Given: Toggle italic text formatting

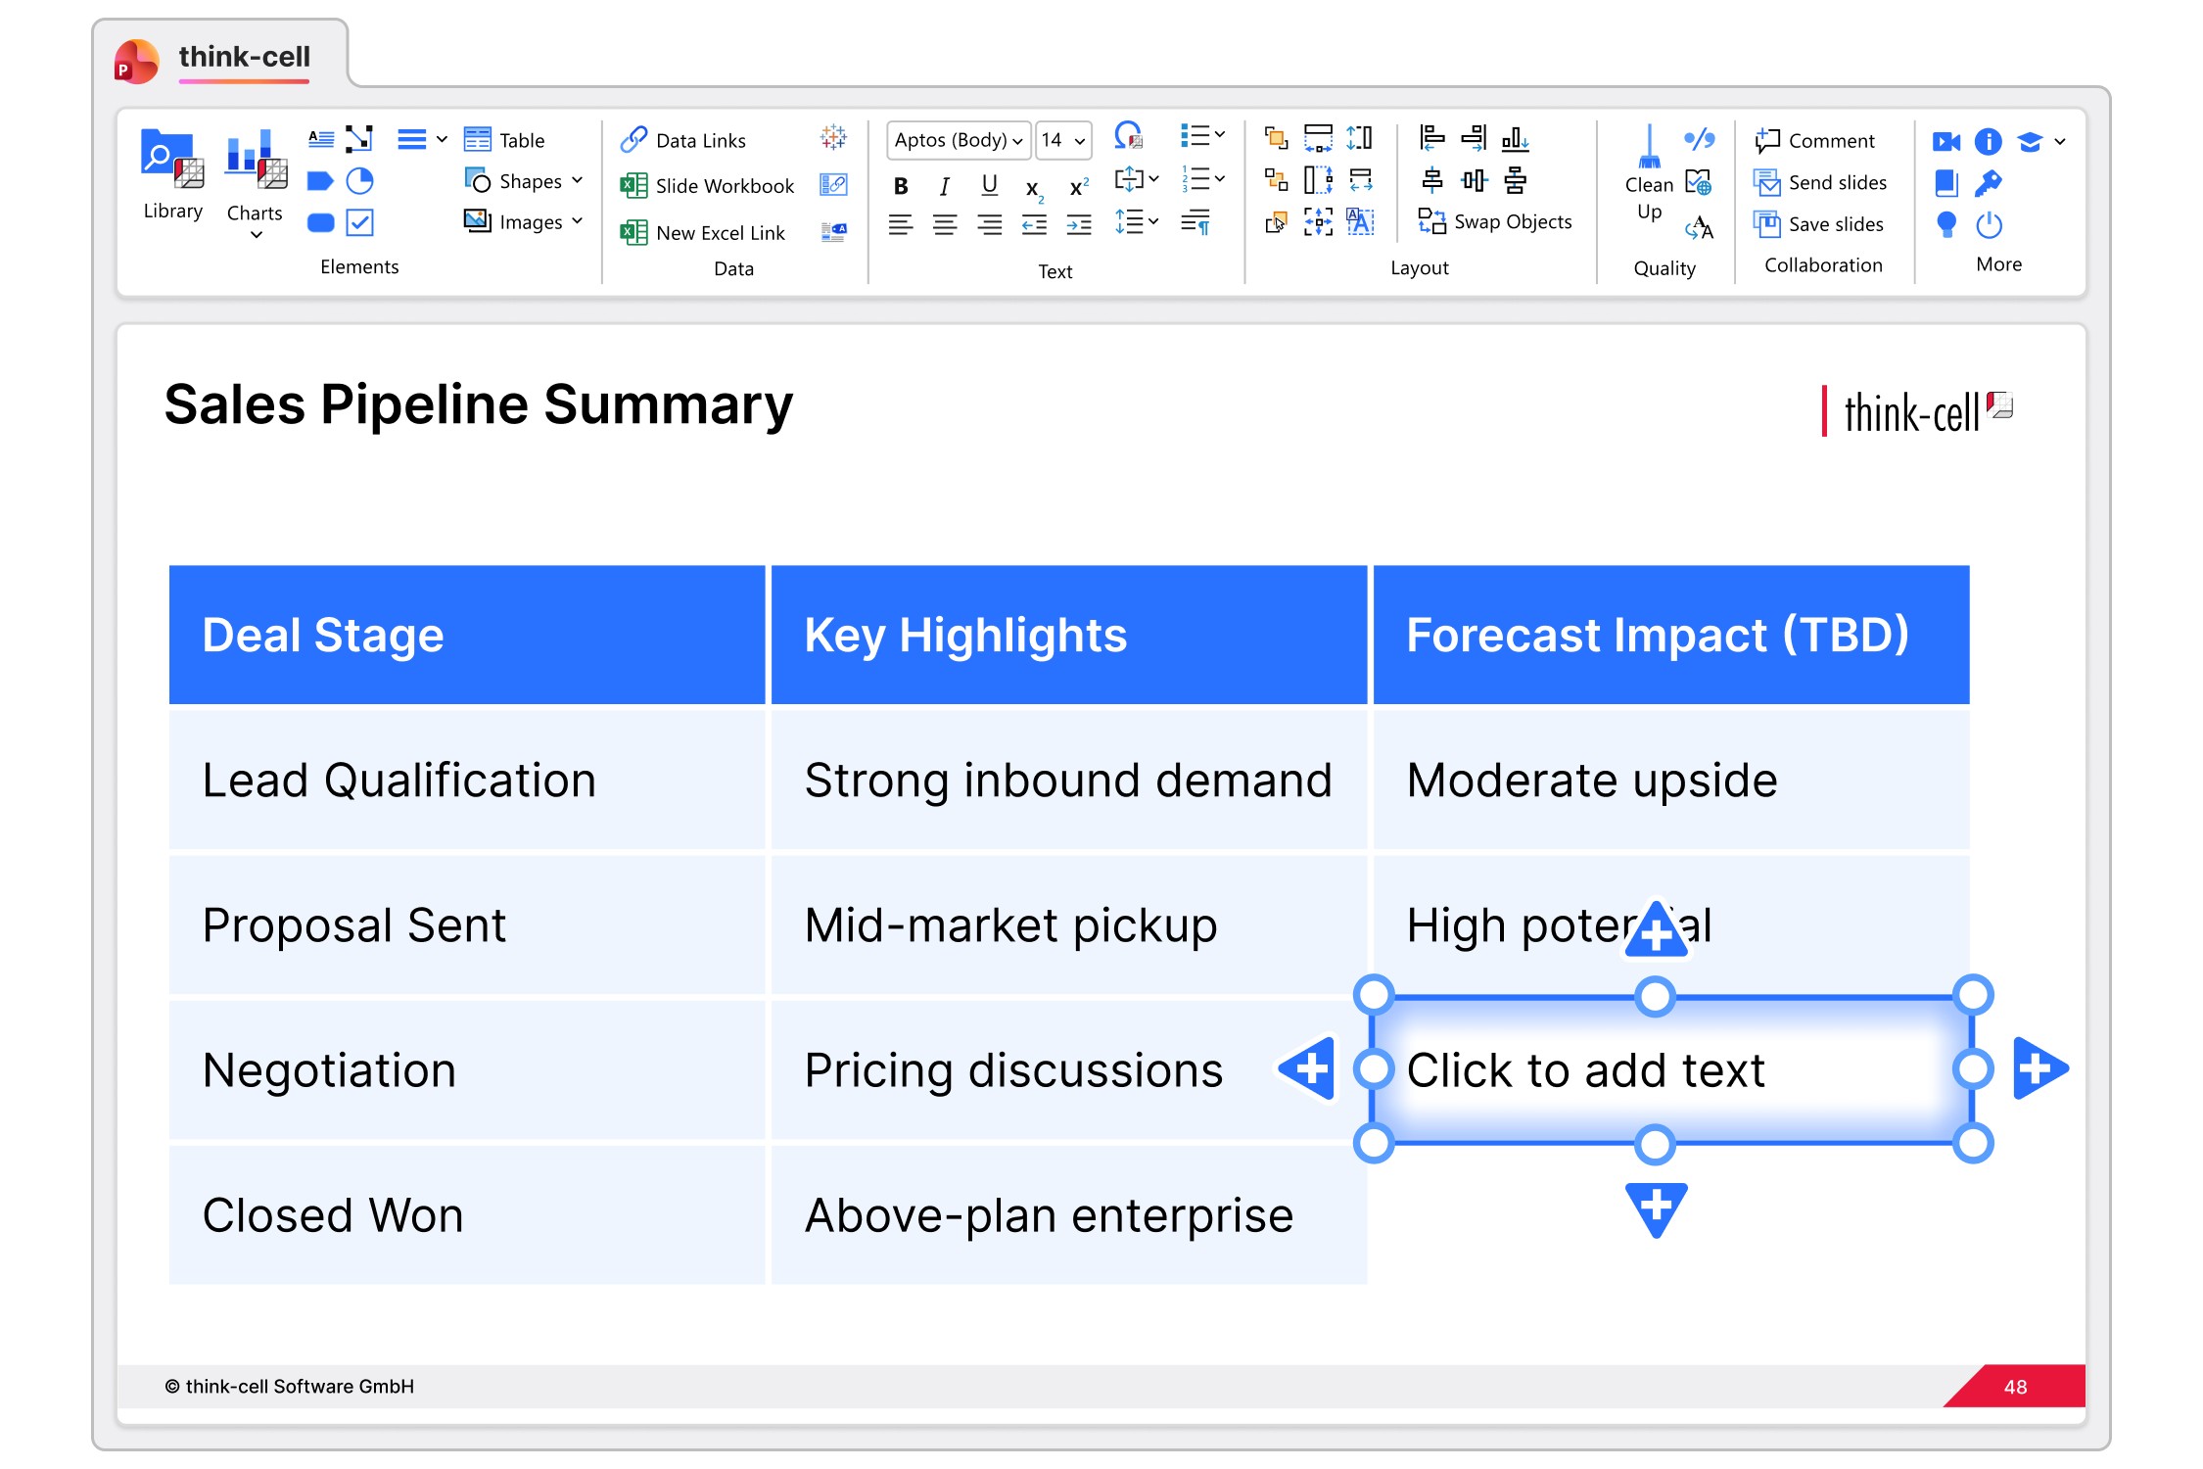Looking at the screenshot, I should point(944,186).
